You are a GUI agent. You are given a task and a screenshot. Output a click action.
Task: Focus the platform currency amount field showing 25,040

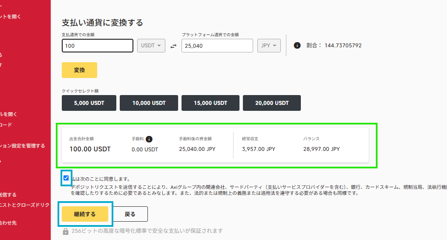click(x=217, y=46)
